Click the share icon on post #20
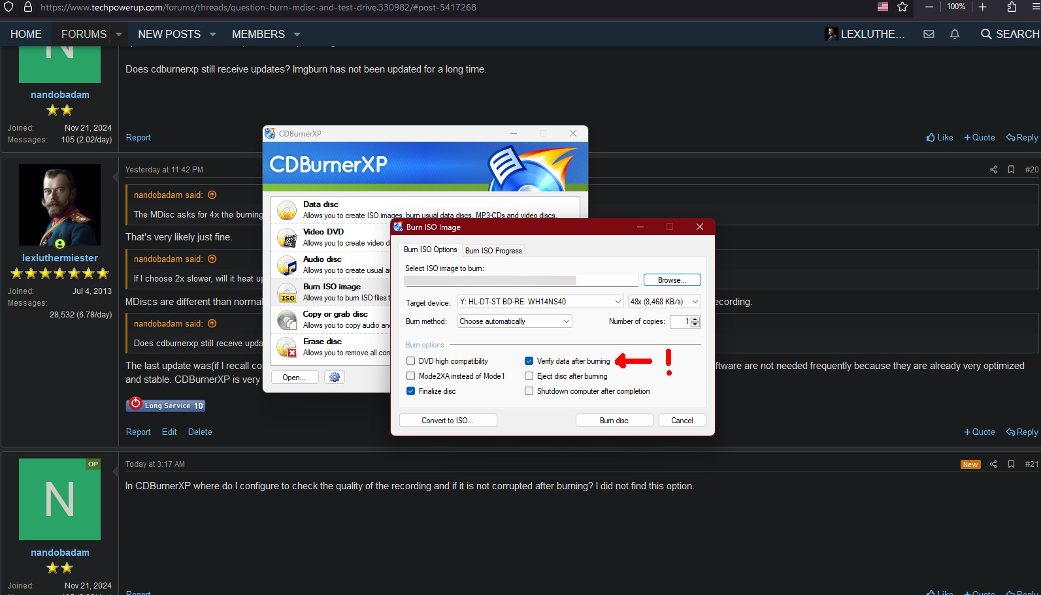The height and width of the screenshot is (595, 1041). (x=993, y=170)
